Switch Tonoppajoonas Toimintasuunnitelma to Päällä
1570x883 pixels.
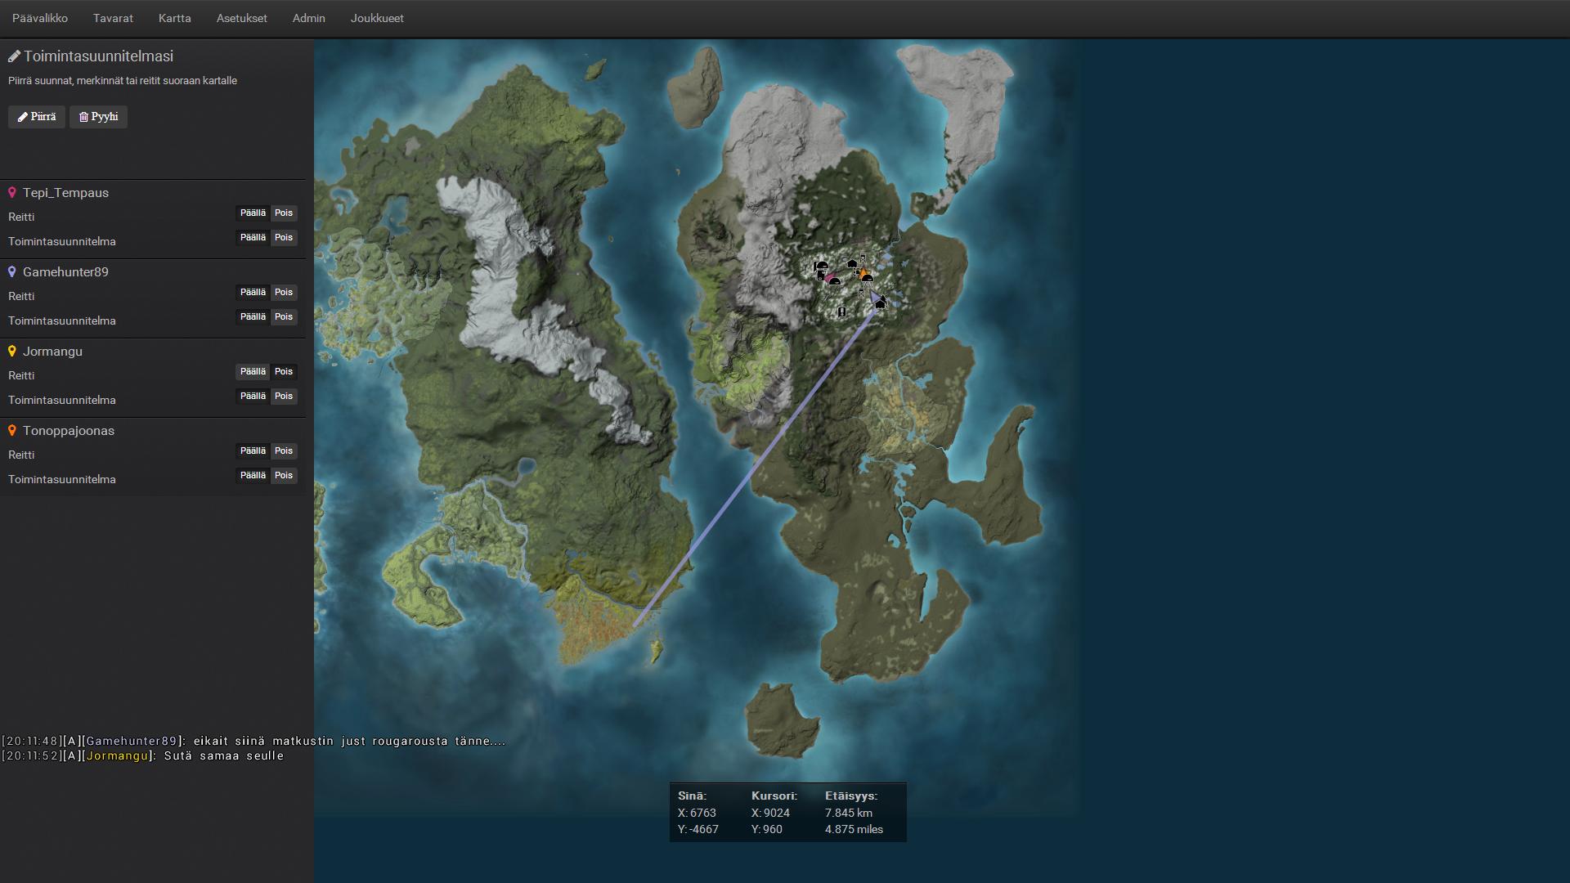252,475
